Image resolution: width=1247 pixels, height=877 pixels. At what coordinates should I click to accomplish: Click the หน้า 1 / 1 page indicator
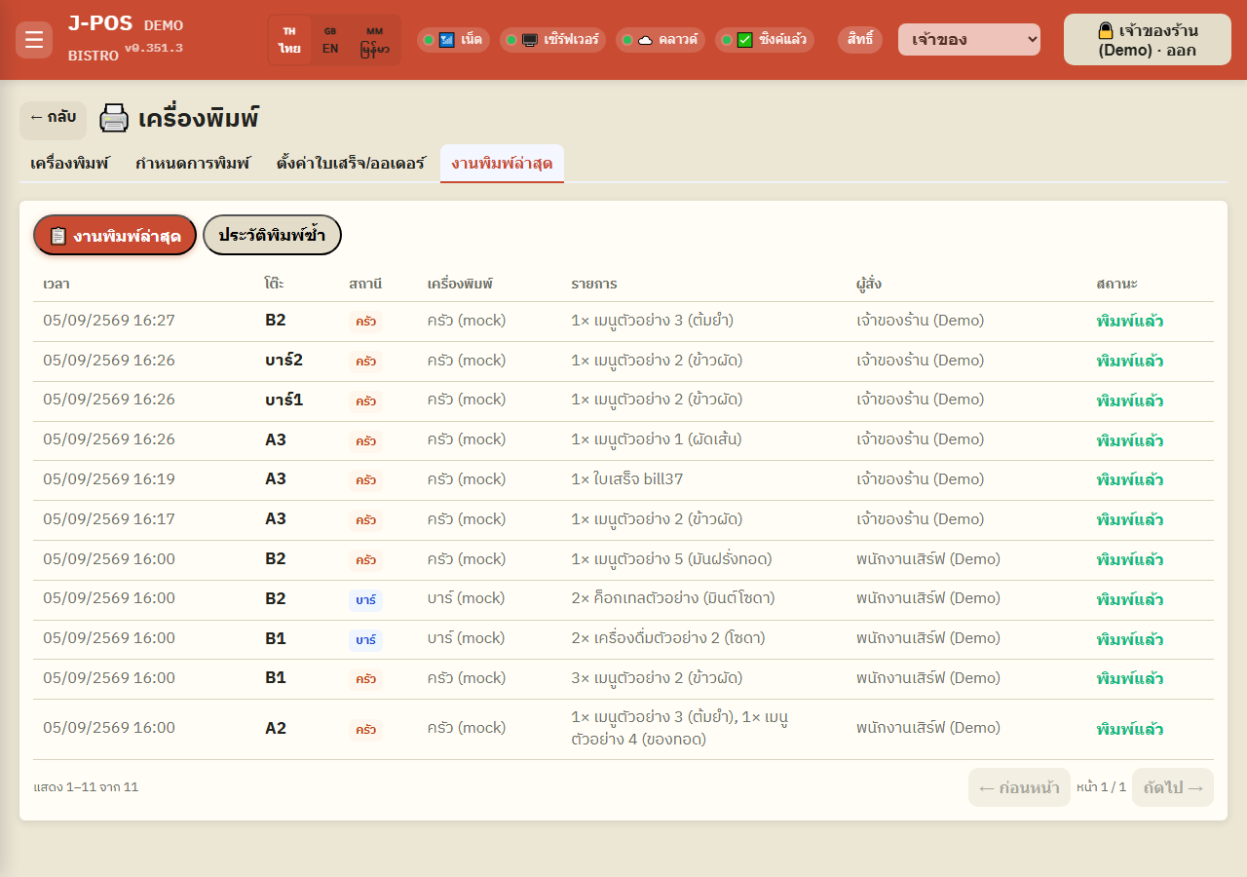point(1101,786)
